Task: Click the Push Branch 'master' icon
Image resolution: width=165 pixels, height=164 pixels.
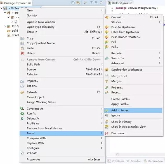Action: click(107, 37)
